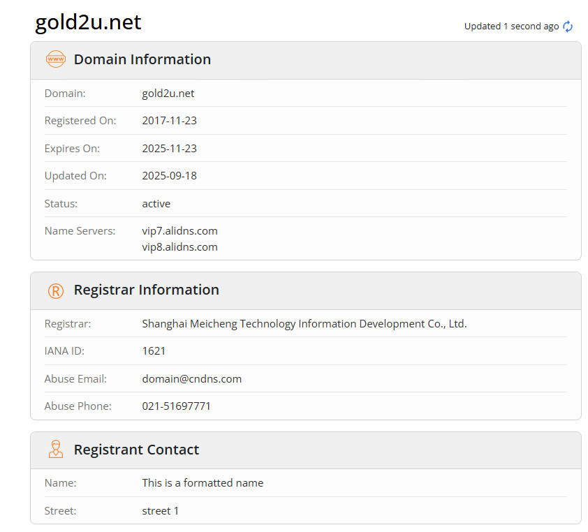This screenshot has width=588, height=532.
Task: Click the IANA ID value 1621
Action: click(x=154, y=351)
